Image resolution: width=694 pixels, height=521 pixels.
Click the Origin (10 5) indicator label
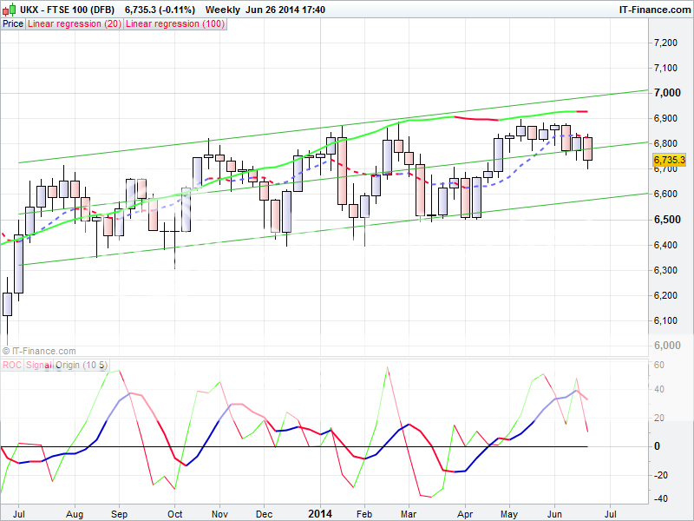(82, 365)
